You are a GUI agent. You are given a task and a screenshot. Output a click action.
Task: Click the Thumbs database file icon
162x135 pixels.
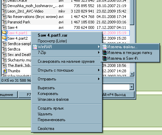click(x=5, y=71)
